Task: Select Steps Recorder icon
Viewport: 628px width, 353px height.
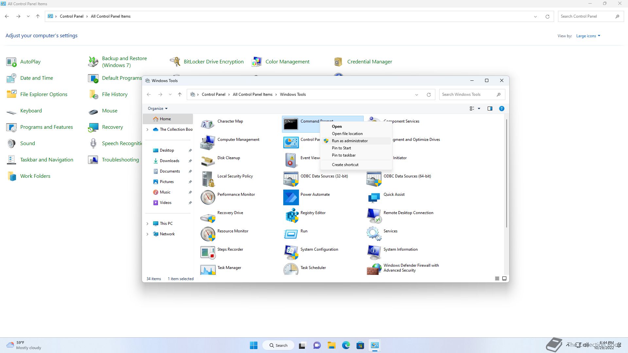Action: click(208, 252)
